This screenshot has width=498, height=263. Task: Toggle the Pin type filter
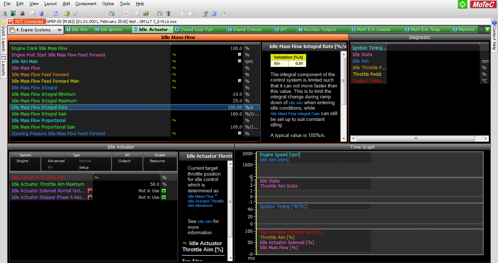50,168
